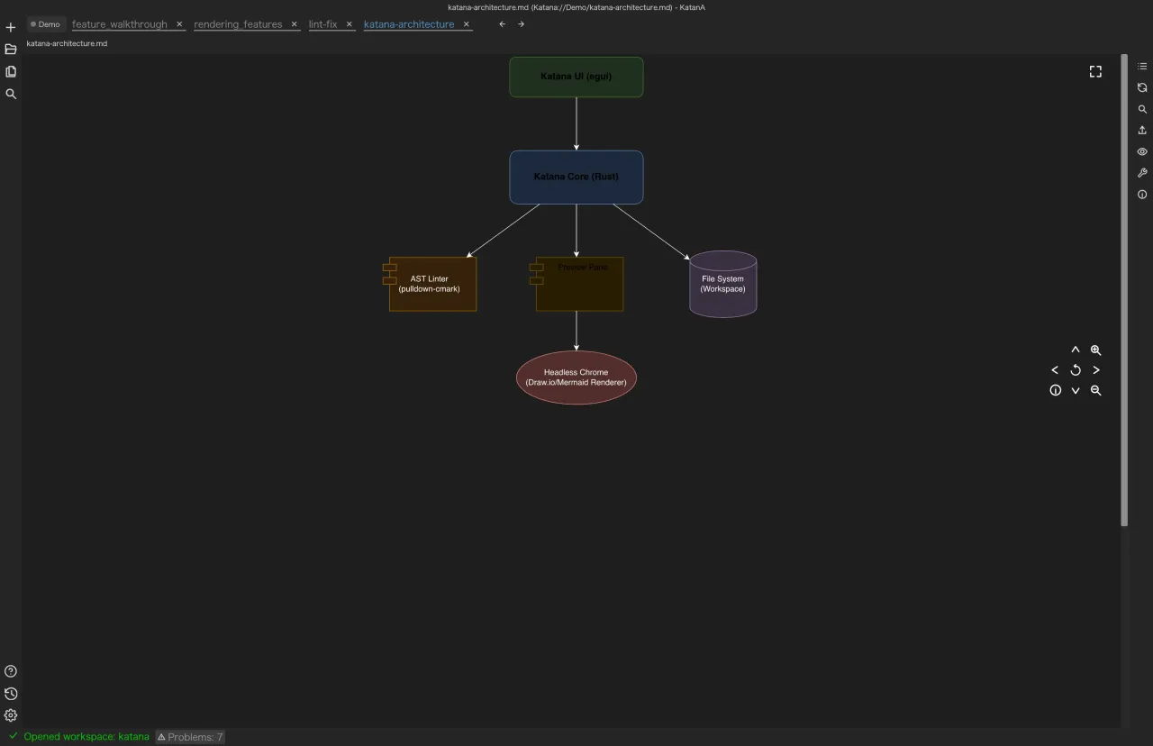1153x746 pixels.
Task: Click the vertical scrollbar of the preview
Action: (x=1124, y=290)
